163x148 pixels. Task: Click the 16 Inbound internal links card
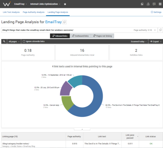[x=82, y=52]
